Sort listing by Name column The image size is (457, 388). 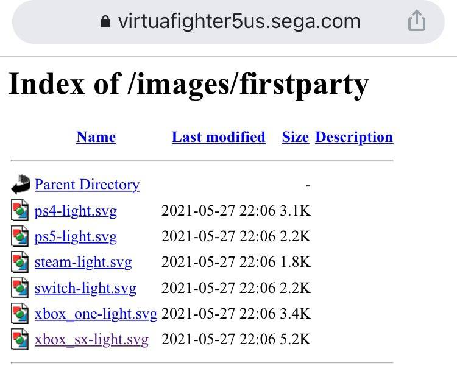pyautogui.click(x=96, y=137)
